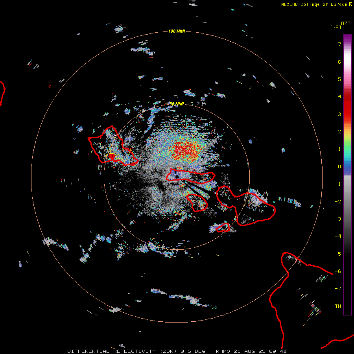
Task: Select the KHMO station identifier
Action: [x=223, y=351]
